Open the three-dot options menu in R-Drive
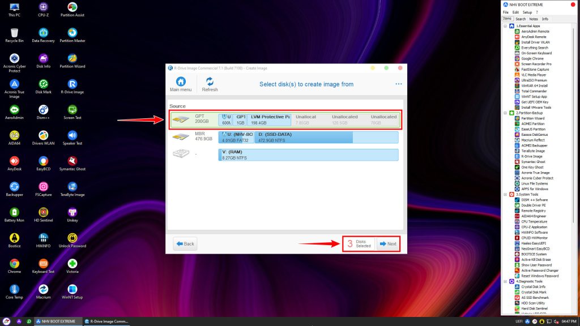Viewport: 580px width, 326px height. (398, 84)
